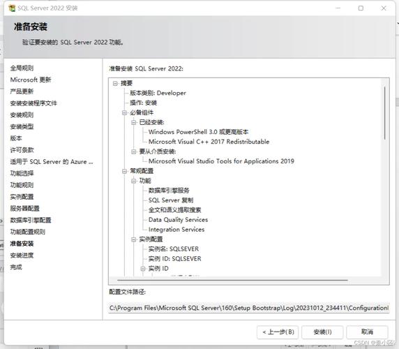Select the 功能选择 sidebar step
The height and width of the screenshot is (349, 399).
[x=22, y=173]
